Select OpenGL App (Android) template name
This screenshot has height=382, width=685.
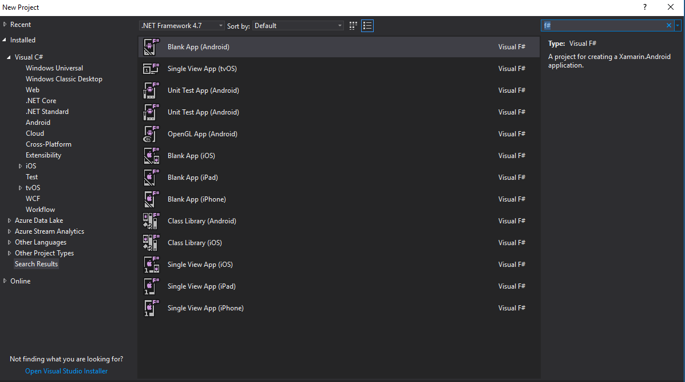tap(202, 134)
